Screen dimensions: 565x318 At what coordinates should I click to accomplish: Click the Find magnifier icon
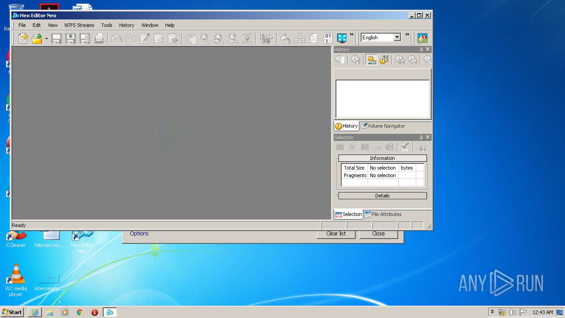(205, 38)
